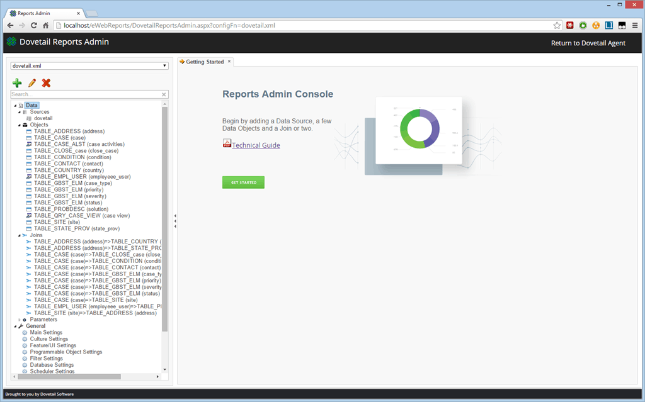Click the Dovetail logo in the header
Viewport: 645px width, 402px height.
pos(11,42)
